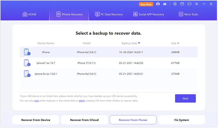This screenshot has width=218, height=128.
Task: Select the backup named iphone 6s ios 13.6.1
Action: click(x=46, y=74)
